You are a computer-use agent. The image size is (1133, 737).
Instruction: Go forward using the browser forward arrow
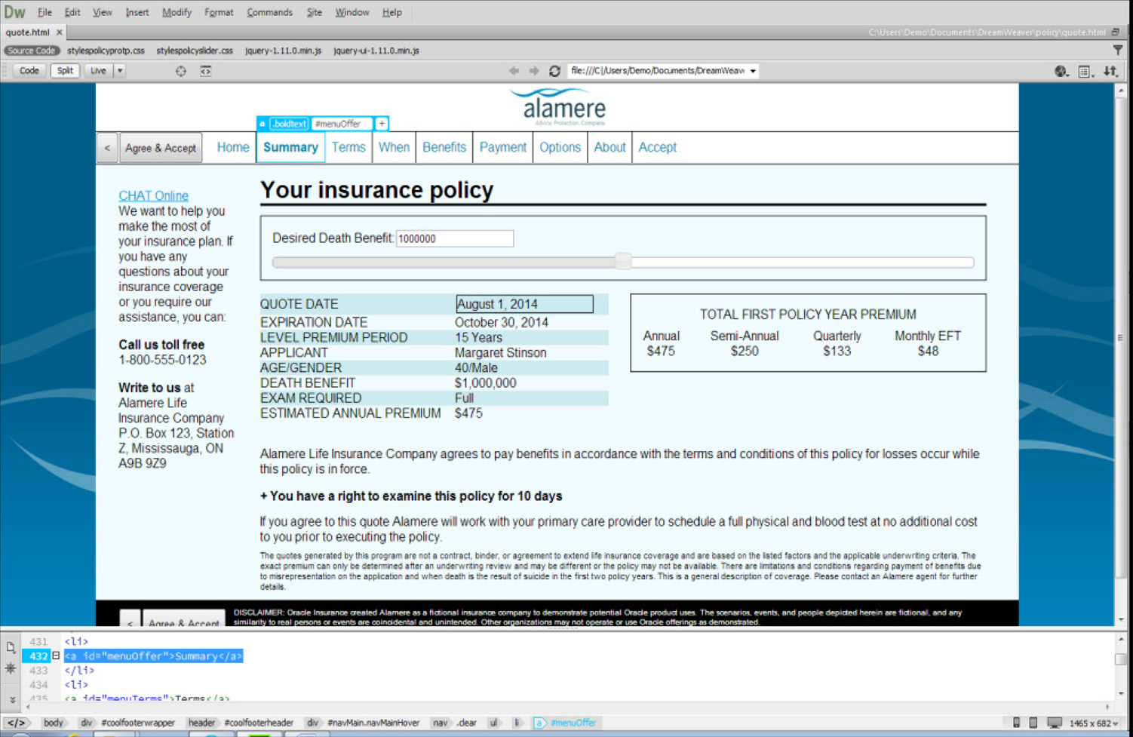(534, 71)
